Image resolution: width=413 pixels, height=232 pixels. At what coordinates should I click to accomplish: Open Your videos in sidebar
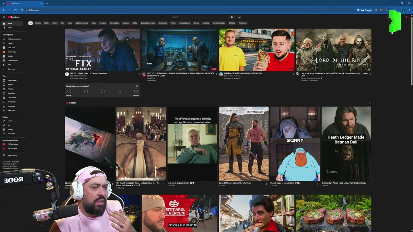point(12,102)
